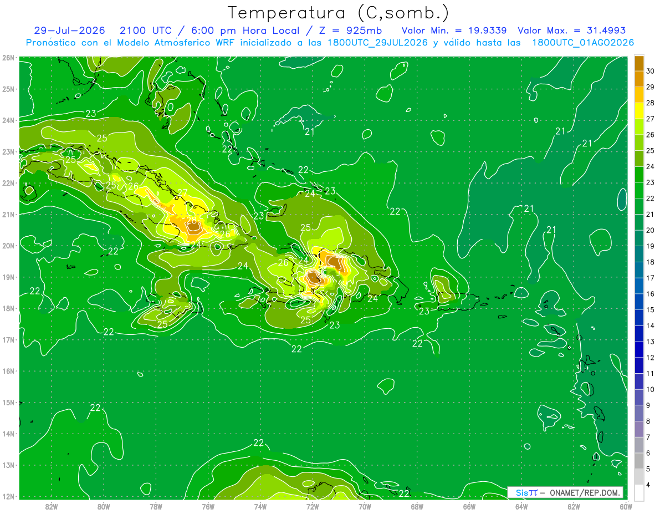Click the '70W' longitude axis label
This screenshot has height=514, width=665.
(x=365, y=506)
